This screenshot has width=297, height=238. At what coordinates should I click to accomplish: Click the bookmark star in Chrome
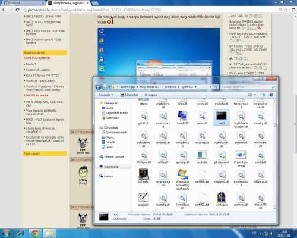coord(286,10)
